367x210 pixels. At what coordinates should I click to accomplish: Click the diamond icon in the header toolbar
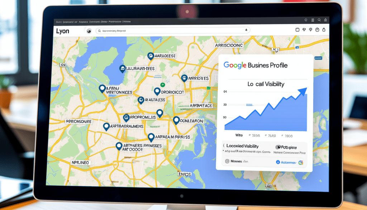point(304,30)
